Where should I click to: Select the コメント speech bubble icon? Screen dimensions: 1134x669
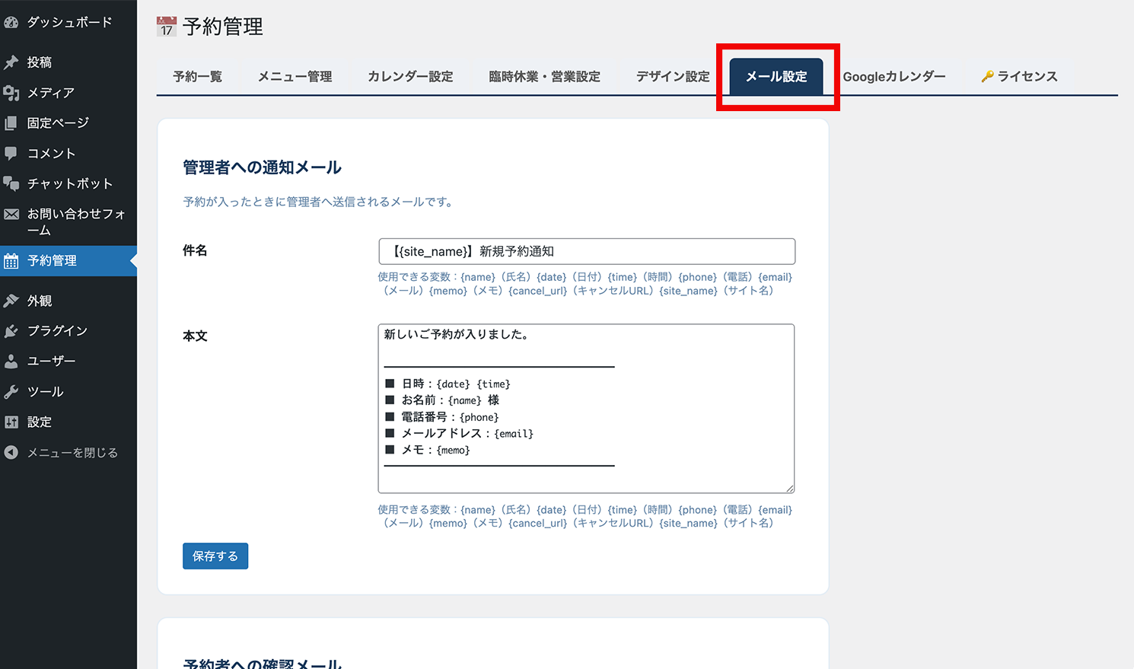[x=11, y=154]
